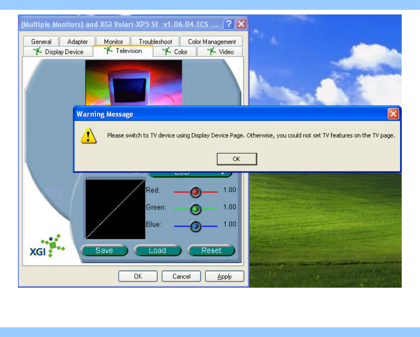Adjust the Red gamma slider knob
This screenshot has width=420, height=337.
tap(196, 192)
